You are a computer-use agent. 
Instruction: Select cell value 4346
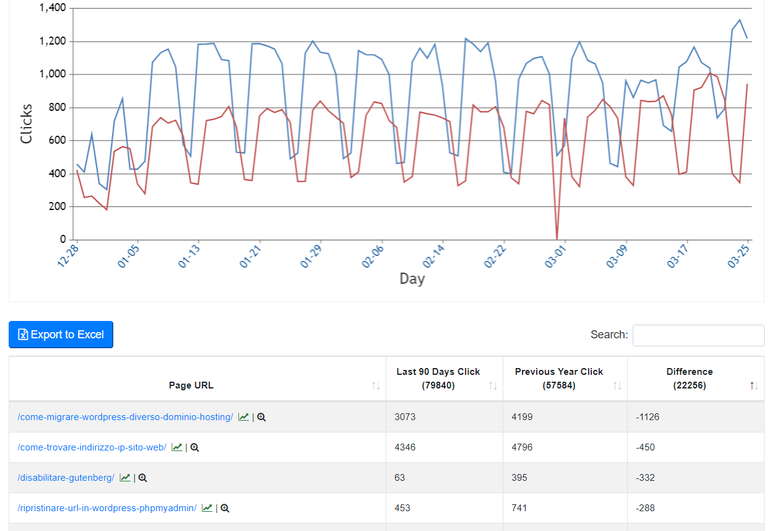click(x=405, y=447)
